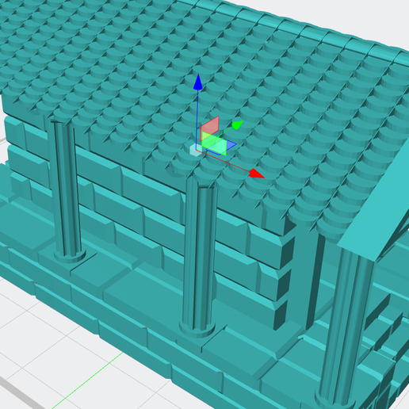The height and width of the screenshot is (409, 409).
Task: Click the green Y-axis arrow handle
Action: 237,124
